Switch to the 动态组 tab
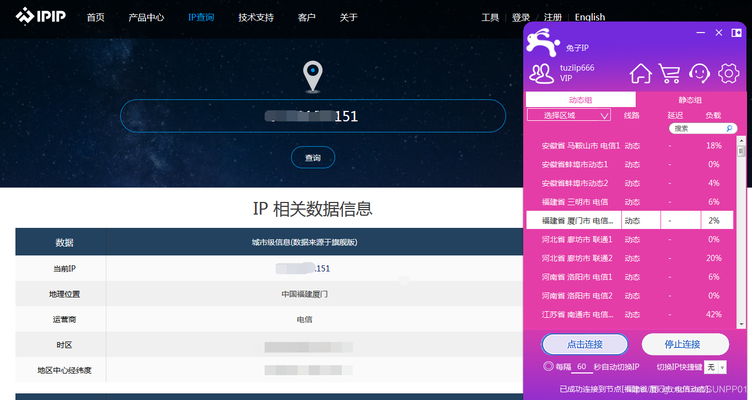Viewport: 752px width, 400px height. [581, 100]
